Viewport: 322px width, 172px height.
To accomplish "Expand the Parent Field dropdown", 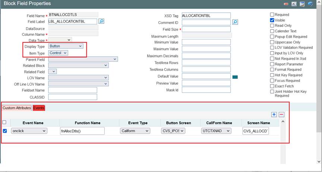I will [x=83, y=59].
